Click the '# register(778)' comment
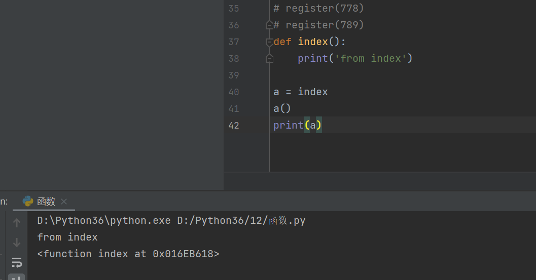Screen dimensions: 536x280 click(318, 8)
